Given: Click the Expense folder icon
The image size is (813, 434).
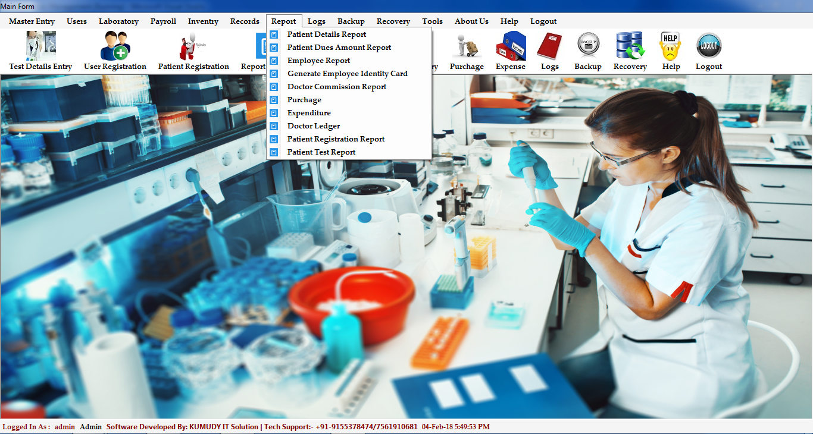Looking at the screenshot, I should (x=511, y=46).
